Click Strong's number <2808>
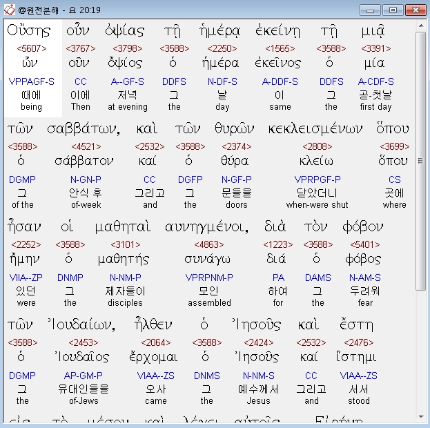The width and height of the screenshot is (430, 428). [x=317, y=146]
